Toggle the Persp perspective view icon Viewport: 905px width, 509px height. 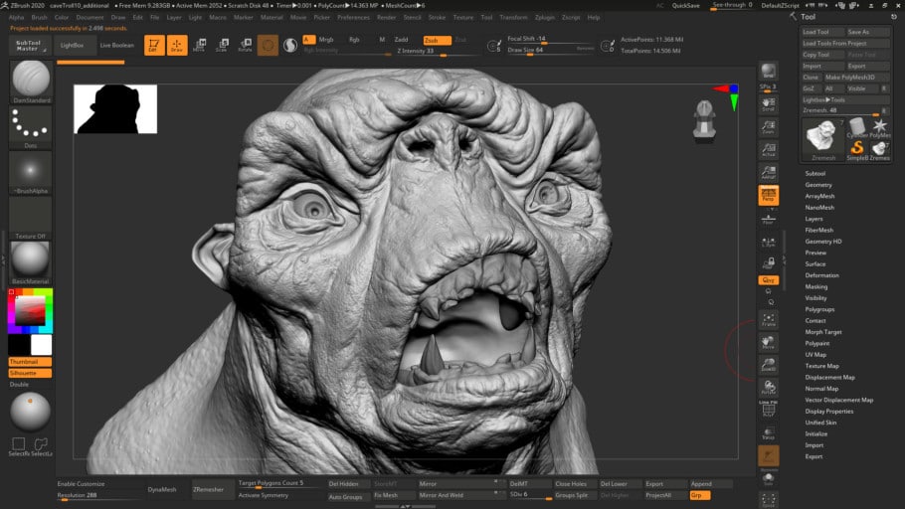pos(768,195)
